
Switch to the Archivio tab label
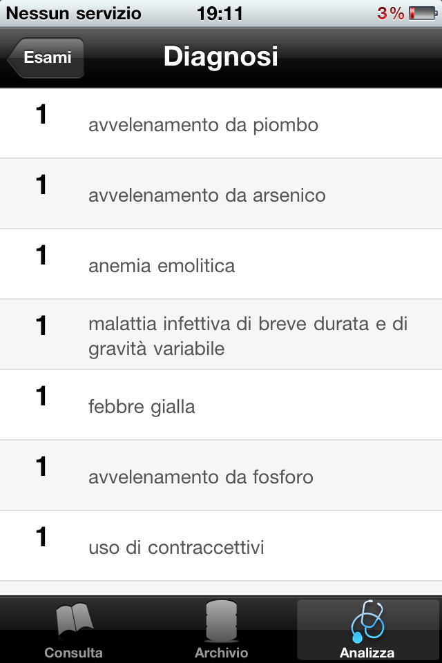point(221,653)
